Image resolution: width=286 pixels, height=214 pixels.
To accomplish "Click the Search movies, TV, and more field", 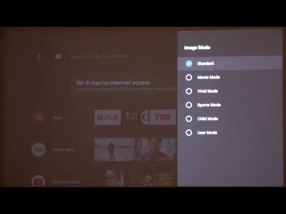I will tap(99, 57).
